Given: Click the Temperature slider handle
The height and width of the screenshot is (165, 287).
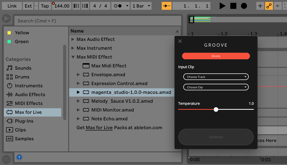Looking at the screenshot, I should tap(216, 109).
